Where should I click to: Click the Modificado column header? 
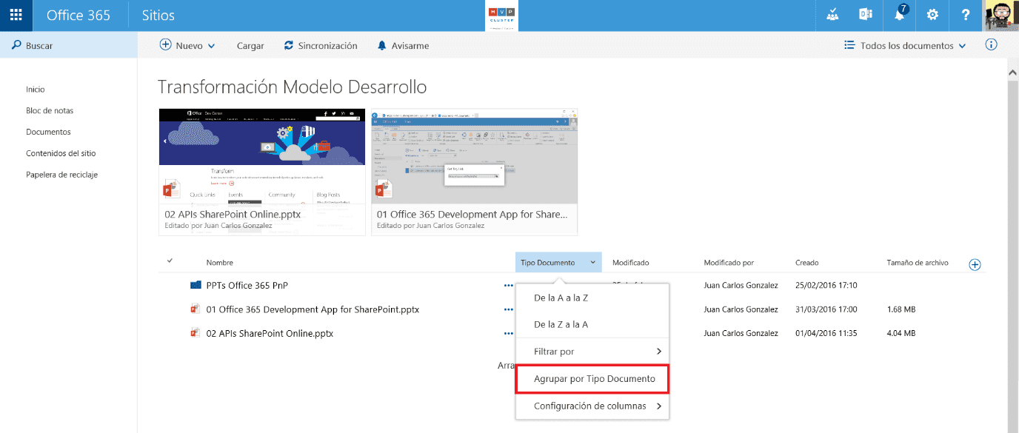click(631, 263)
